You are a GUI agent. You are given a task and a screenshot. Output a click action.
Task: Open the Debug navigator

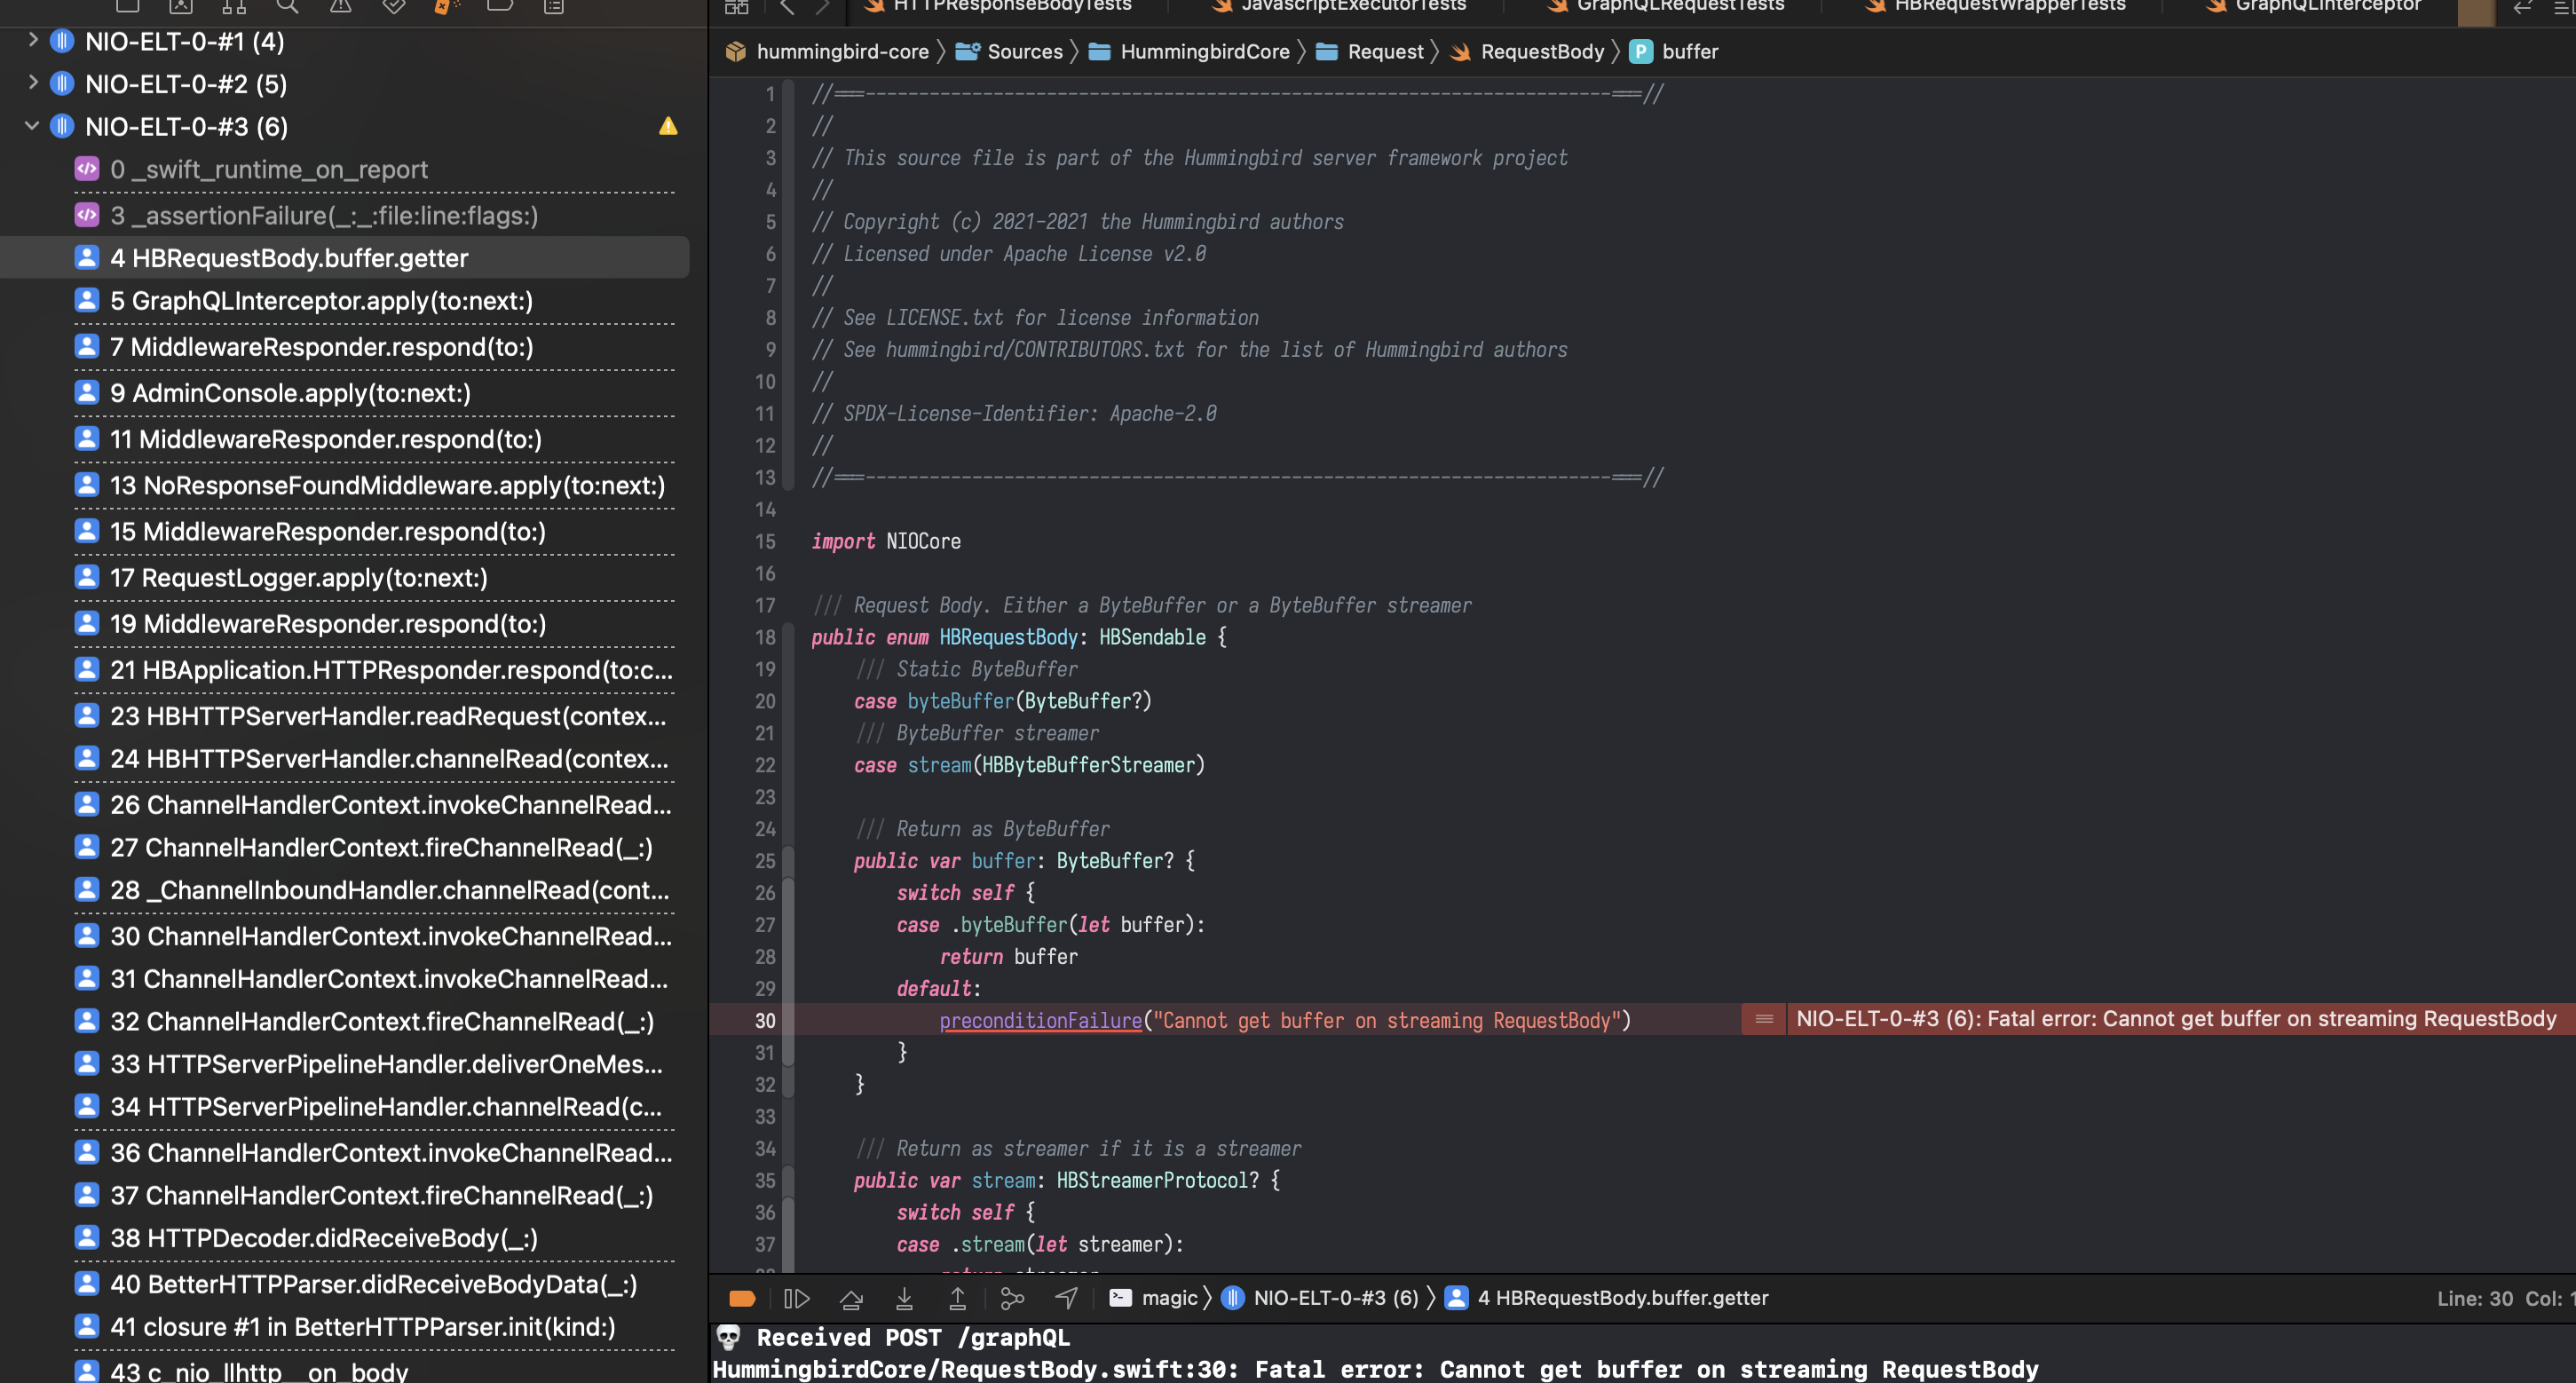pos(447,7)
